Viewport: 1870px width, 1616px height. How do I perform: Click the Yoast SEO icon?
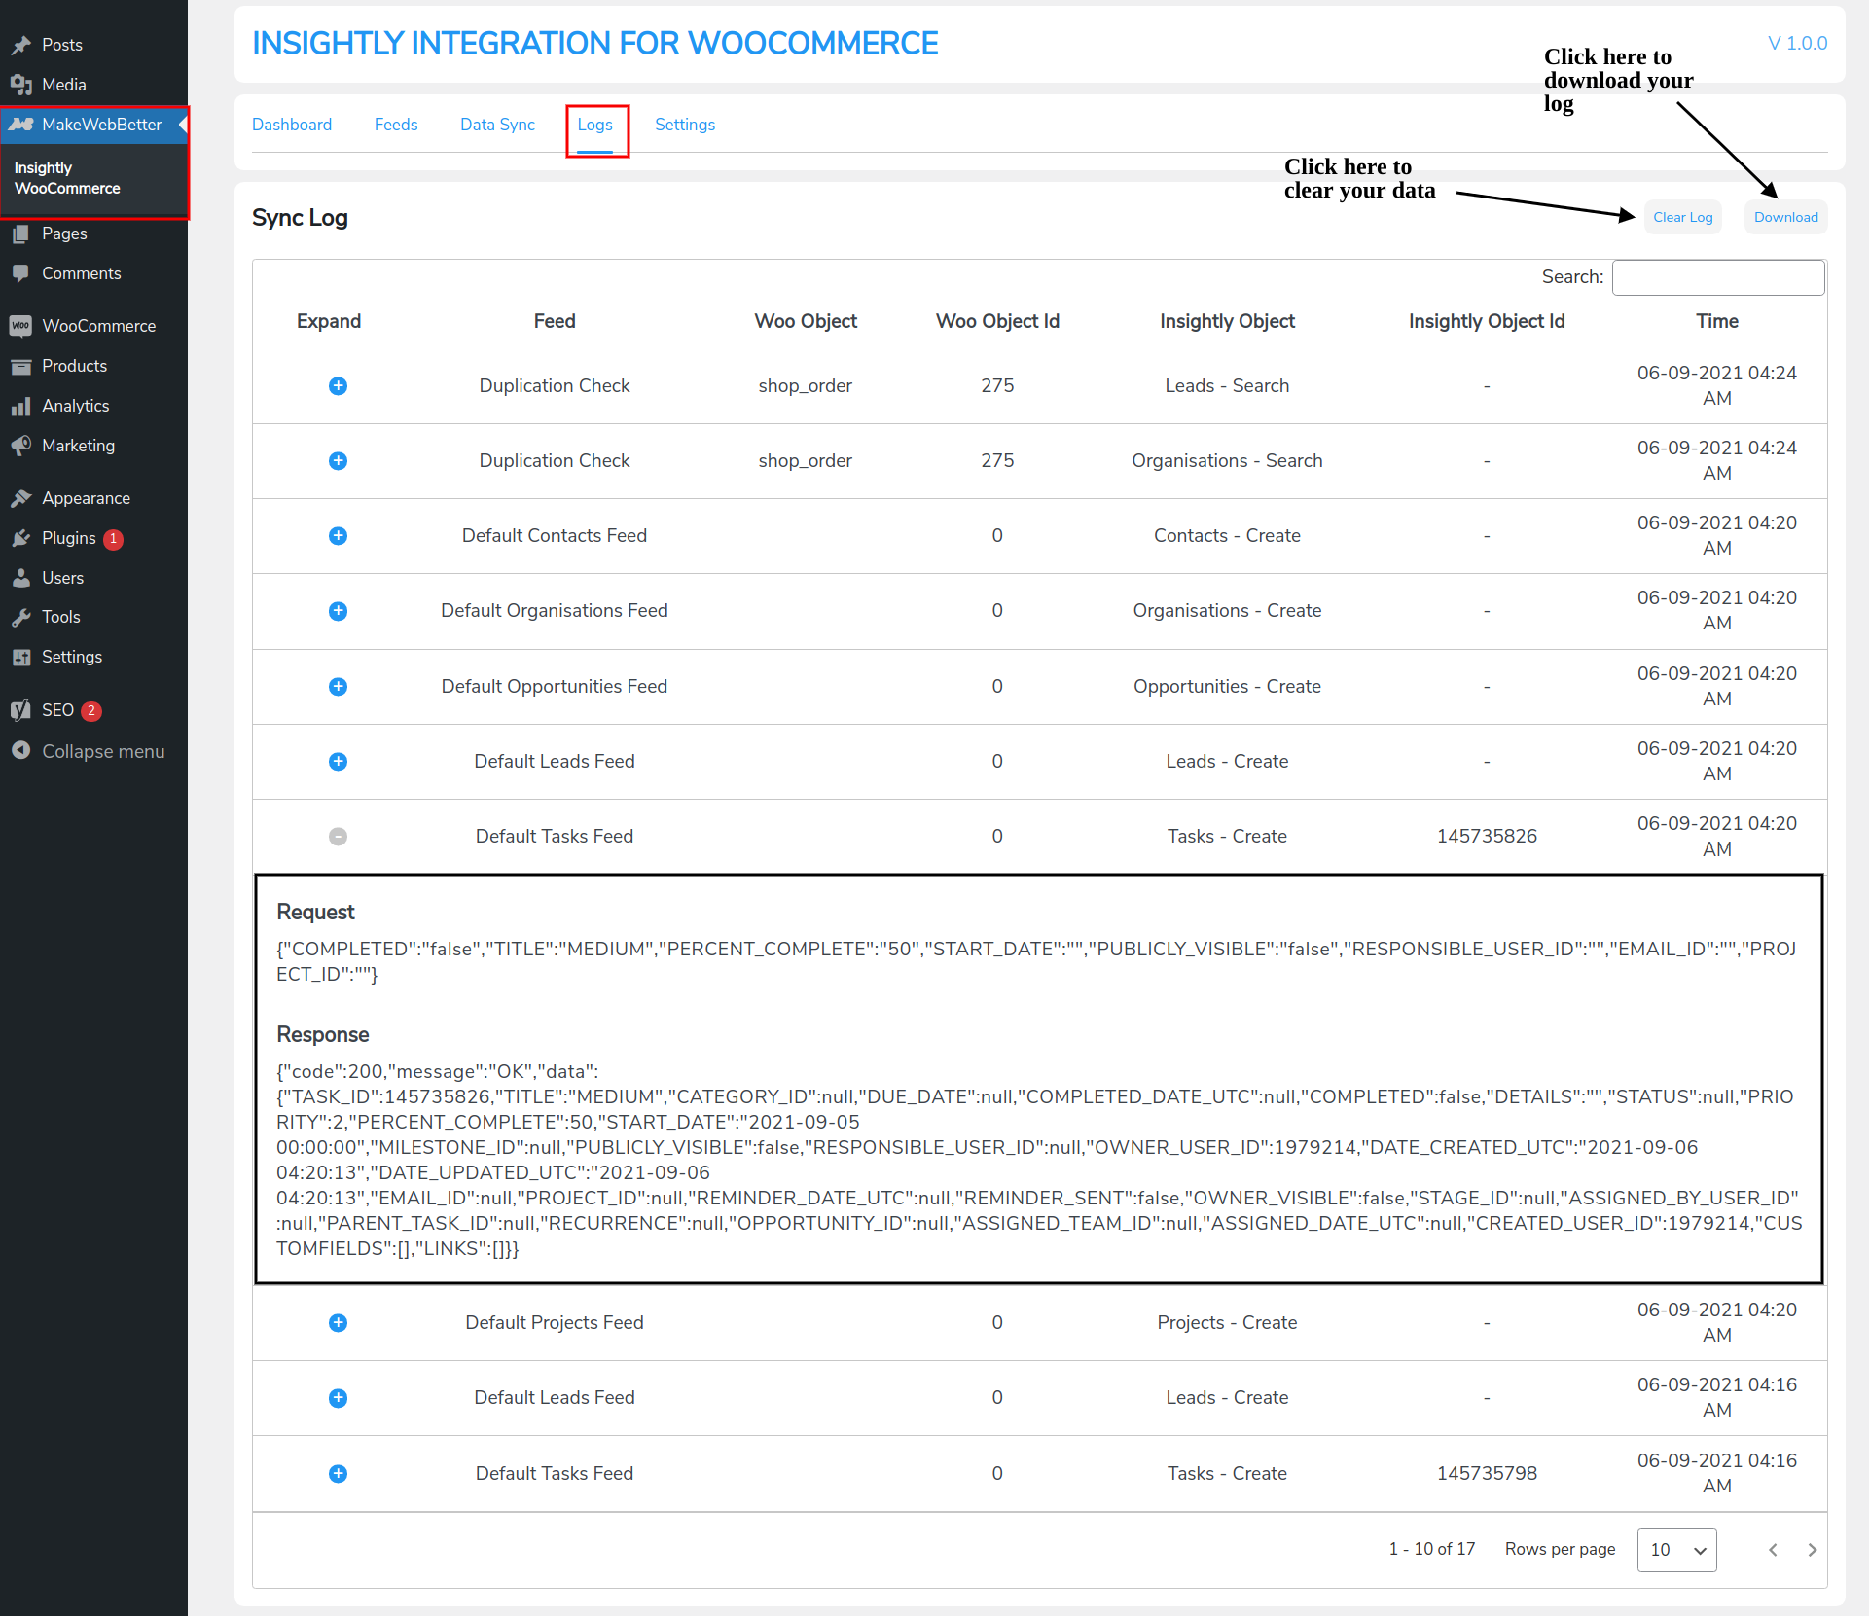(21, 710)
